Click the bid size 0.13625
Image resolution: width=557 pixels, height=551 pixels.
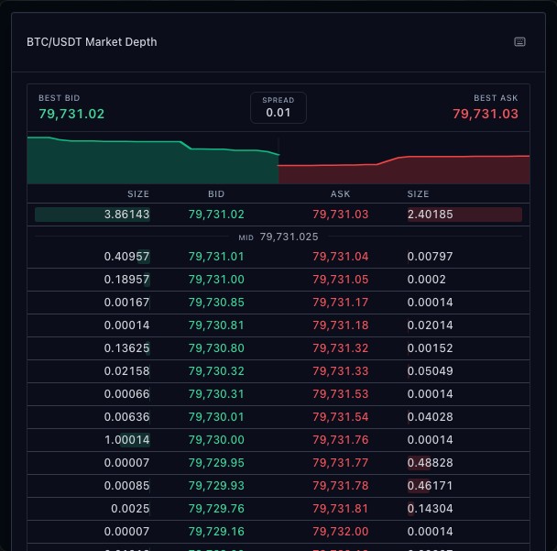pyautogui.click(x=126, y=348)
